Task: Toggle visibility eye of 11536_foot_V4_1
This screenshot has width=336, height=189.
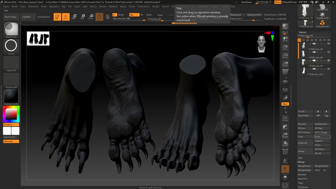Action: click(x=329, y=69)
